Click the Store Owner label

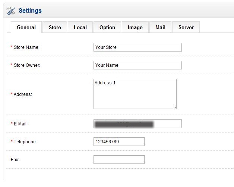pyautogui.click(x=26, y=65)
